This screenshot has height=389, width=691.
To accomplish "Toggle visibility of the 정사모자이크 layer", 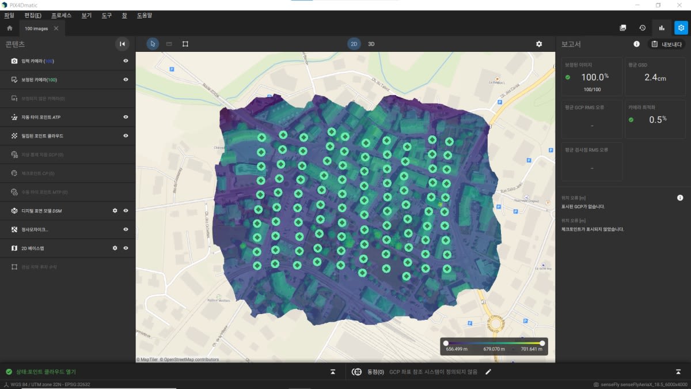I will click(126, 229).
